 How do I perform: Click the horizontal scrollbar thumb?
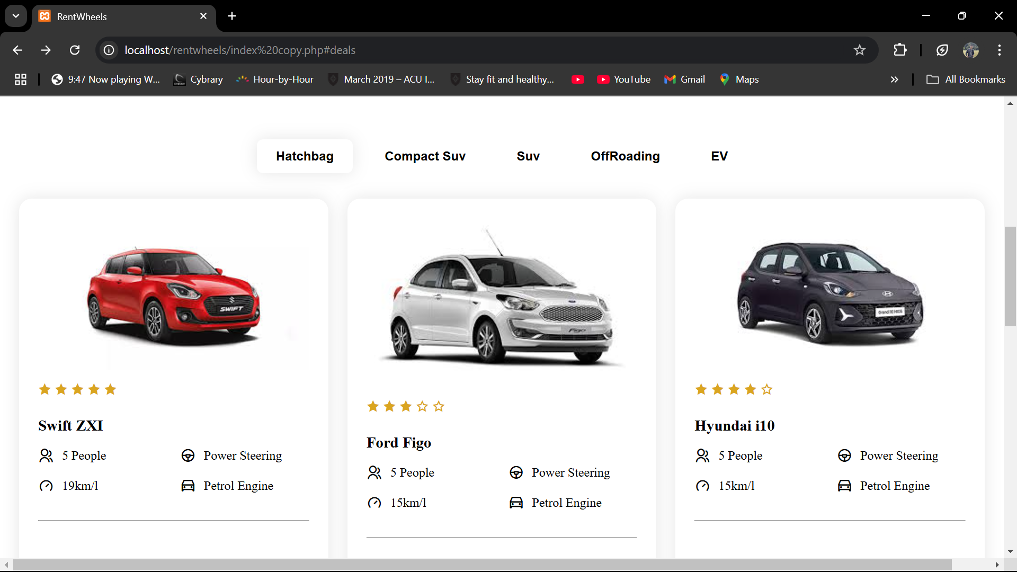pyautogui.click(x=482, y=565)
